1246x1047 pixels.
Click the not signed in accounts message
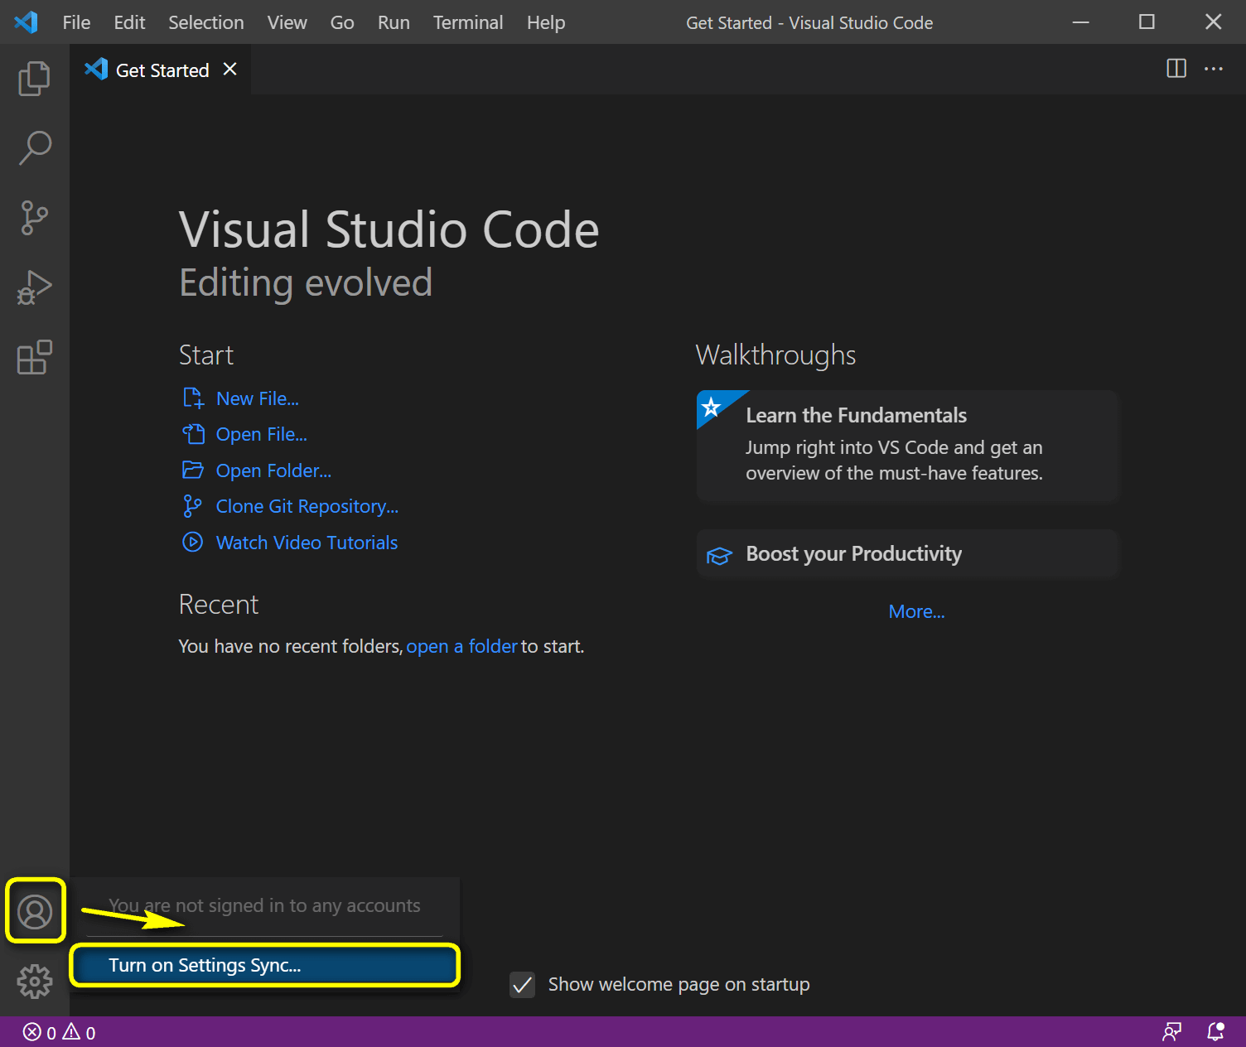click(264, 905)
